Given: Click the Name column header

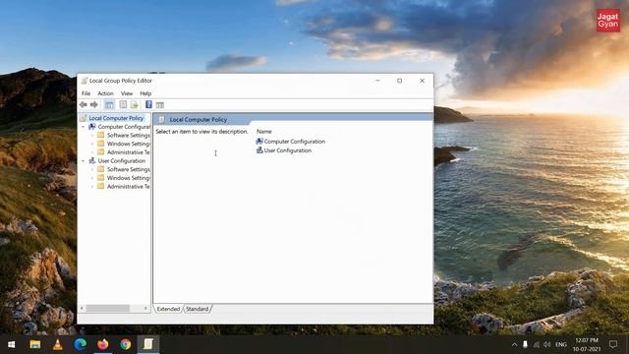Looking at the screenshot, I should [x=264, y=131].
